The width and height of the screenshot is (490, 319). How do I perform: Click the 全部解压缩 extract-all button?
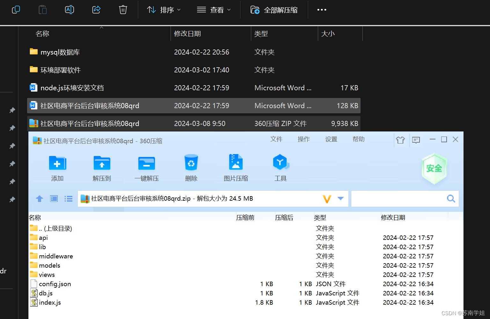click(x=274, y=10)
